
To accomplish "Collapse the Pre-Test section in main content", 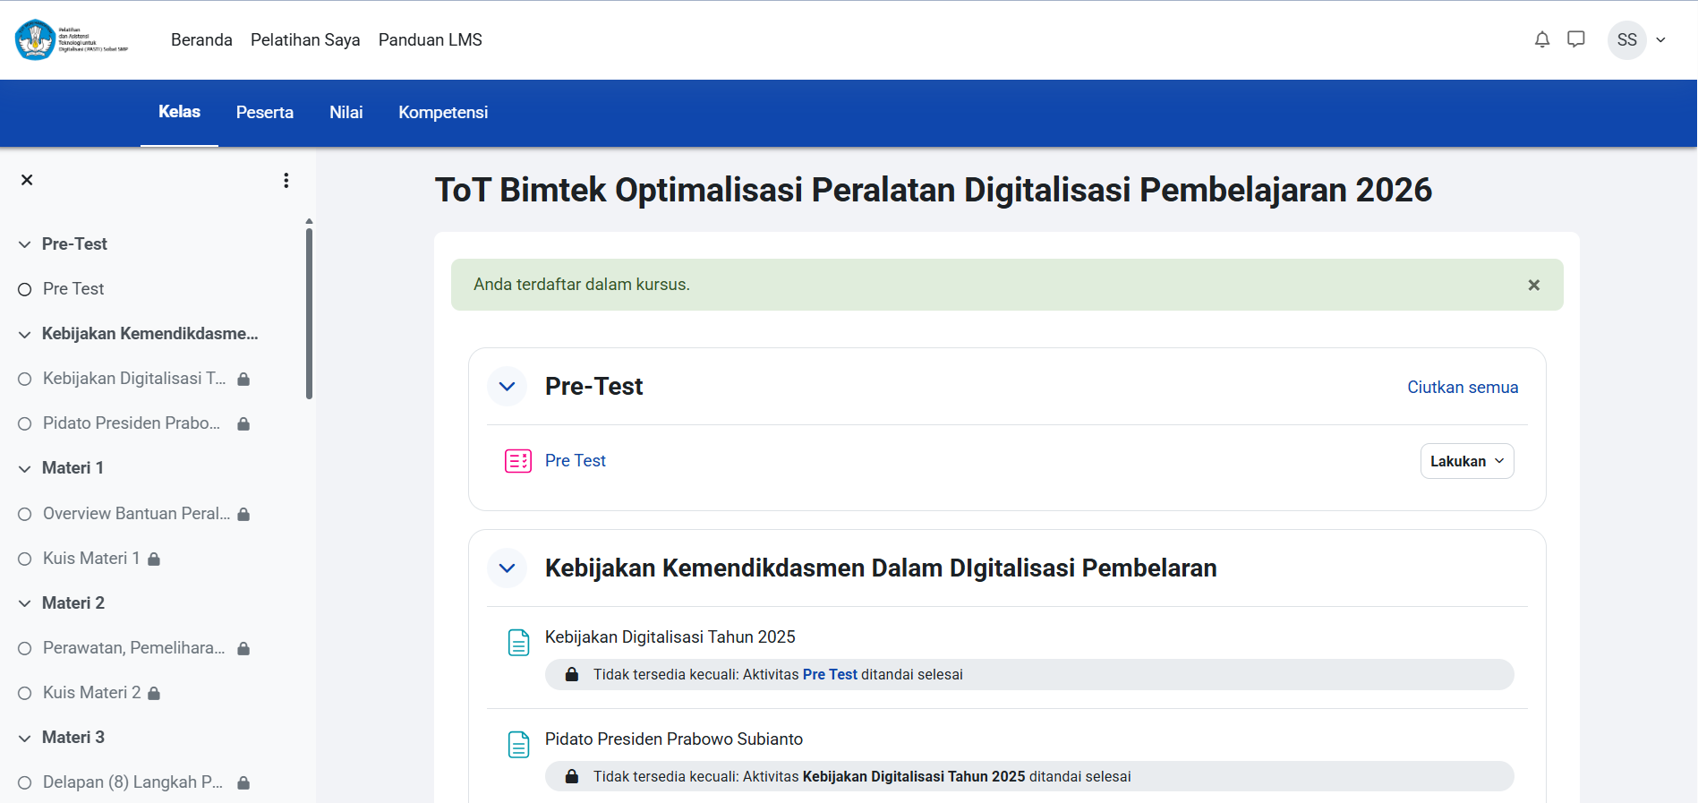I will pos(507,387).
